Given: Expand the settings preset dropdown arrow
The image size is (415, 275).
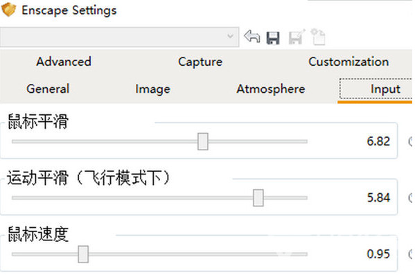Looking at the screenshot, I should tap(230, 36).
